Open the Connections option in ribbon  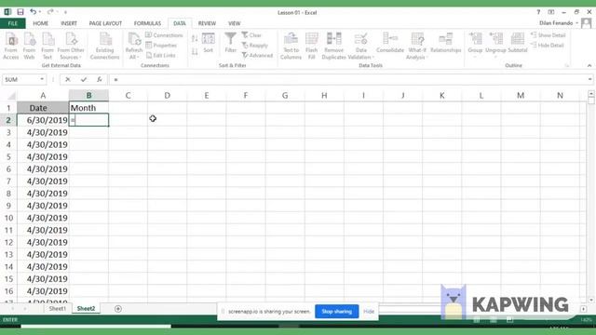164,35
